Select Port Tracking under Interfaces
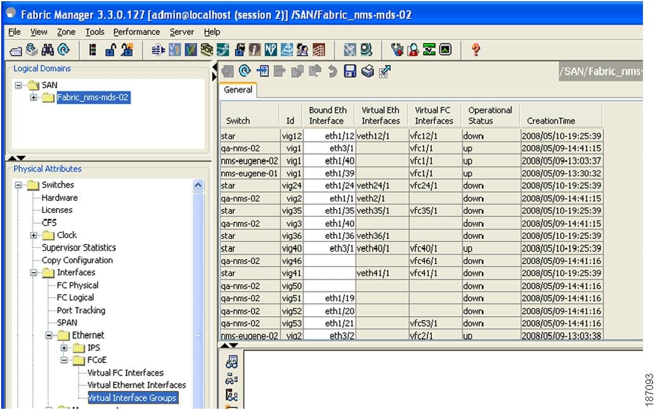The height and width of the screenshot is (410, 655). 81,311
